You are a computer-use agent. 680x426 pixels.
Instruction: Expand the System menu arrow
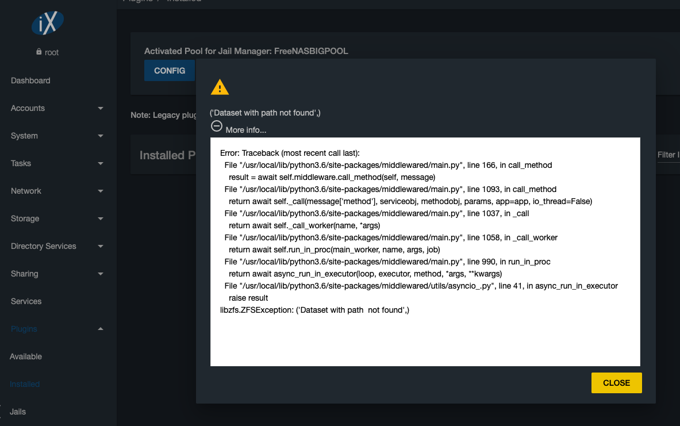(x=101, y=136)
